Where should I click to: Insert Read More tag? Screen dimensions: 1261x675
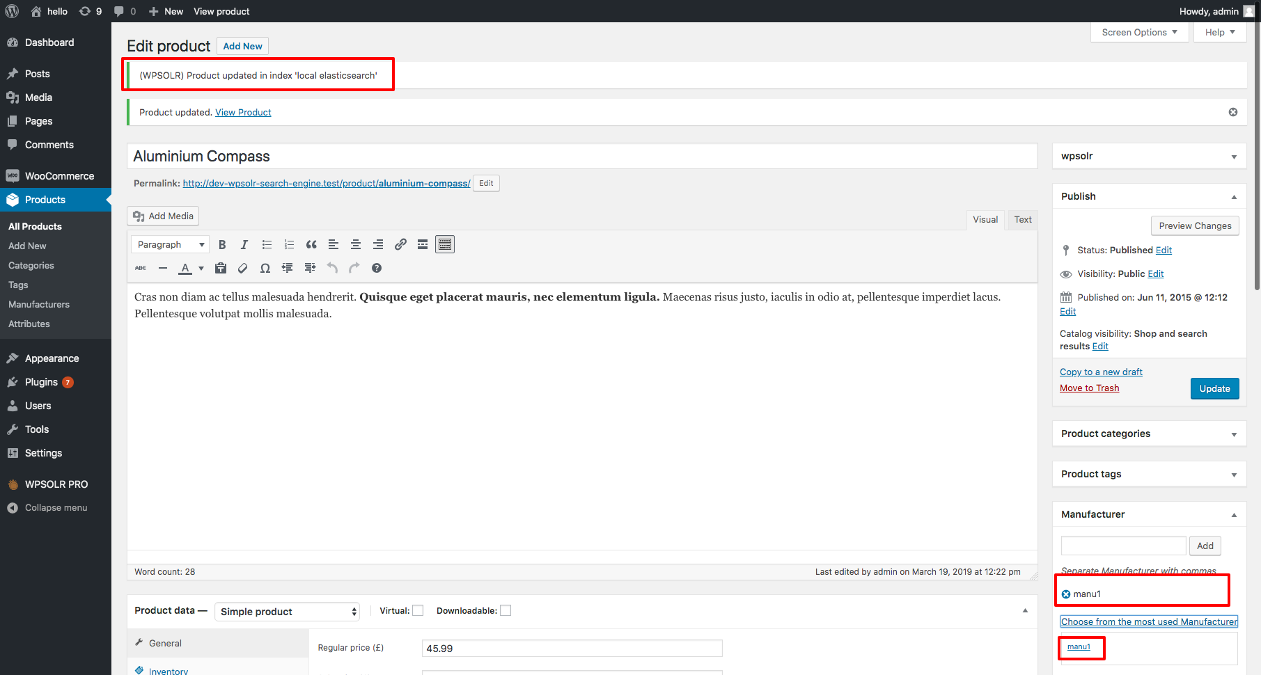click(x=423, y=244)
